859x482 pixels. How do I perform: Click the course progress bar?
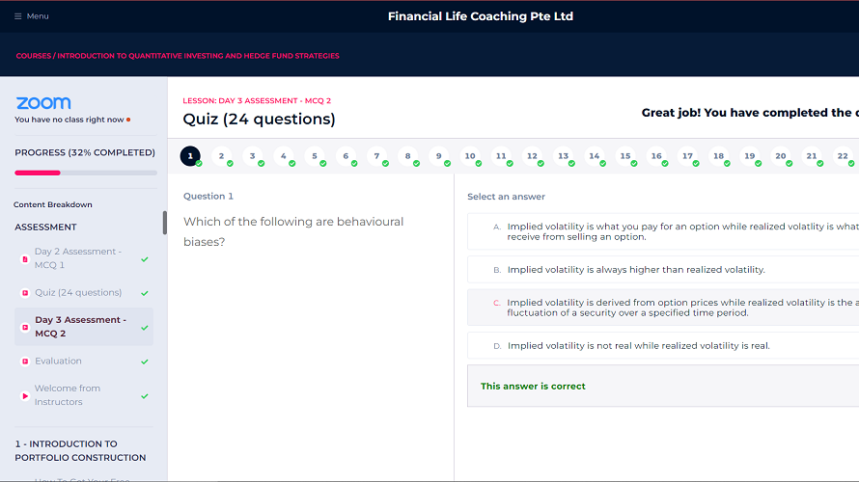click(85, 173)
